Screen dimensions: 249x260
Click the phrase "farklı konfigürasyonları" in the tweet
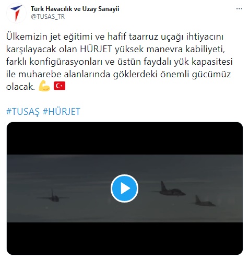(x=54, y=62)
